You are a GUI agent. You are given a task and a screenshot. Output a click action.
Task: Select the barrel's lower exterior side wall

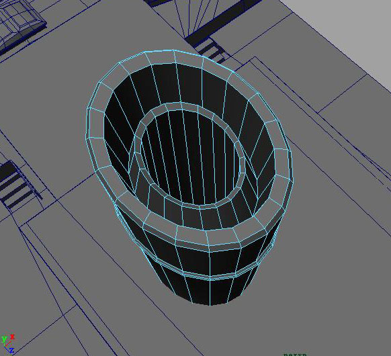pyautogui.click(x=200, y=290)
